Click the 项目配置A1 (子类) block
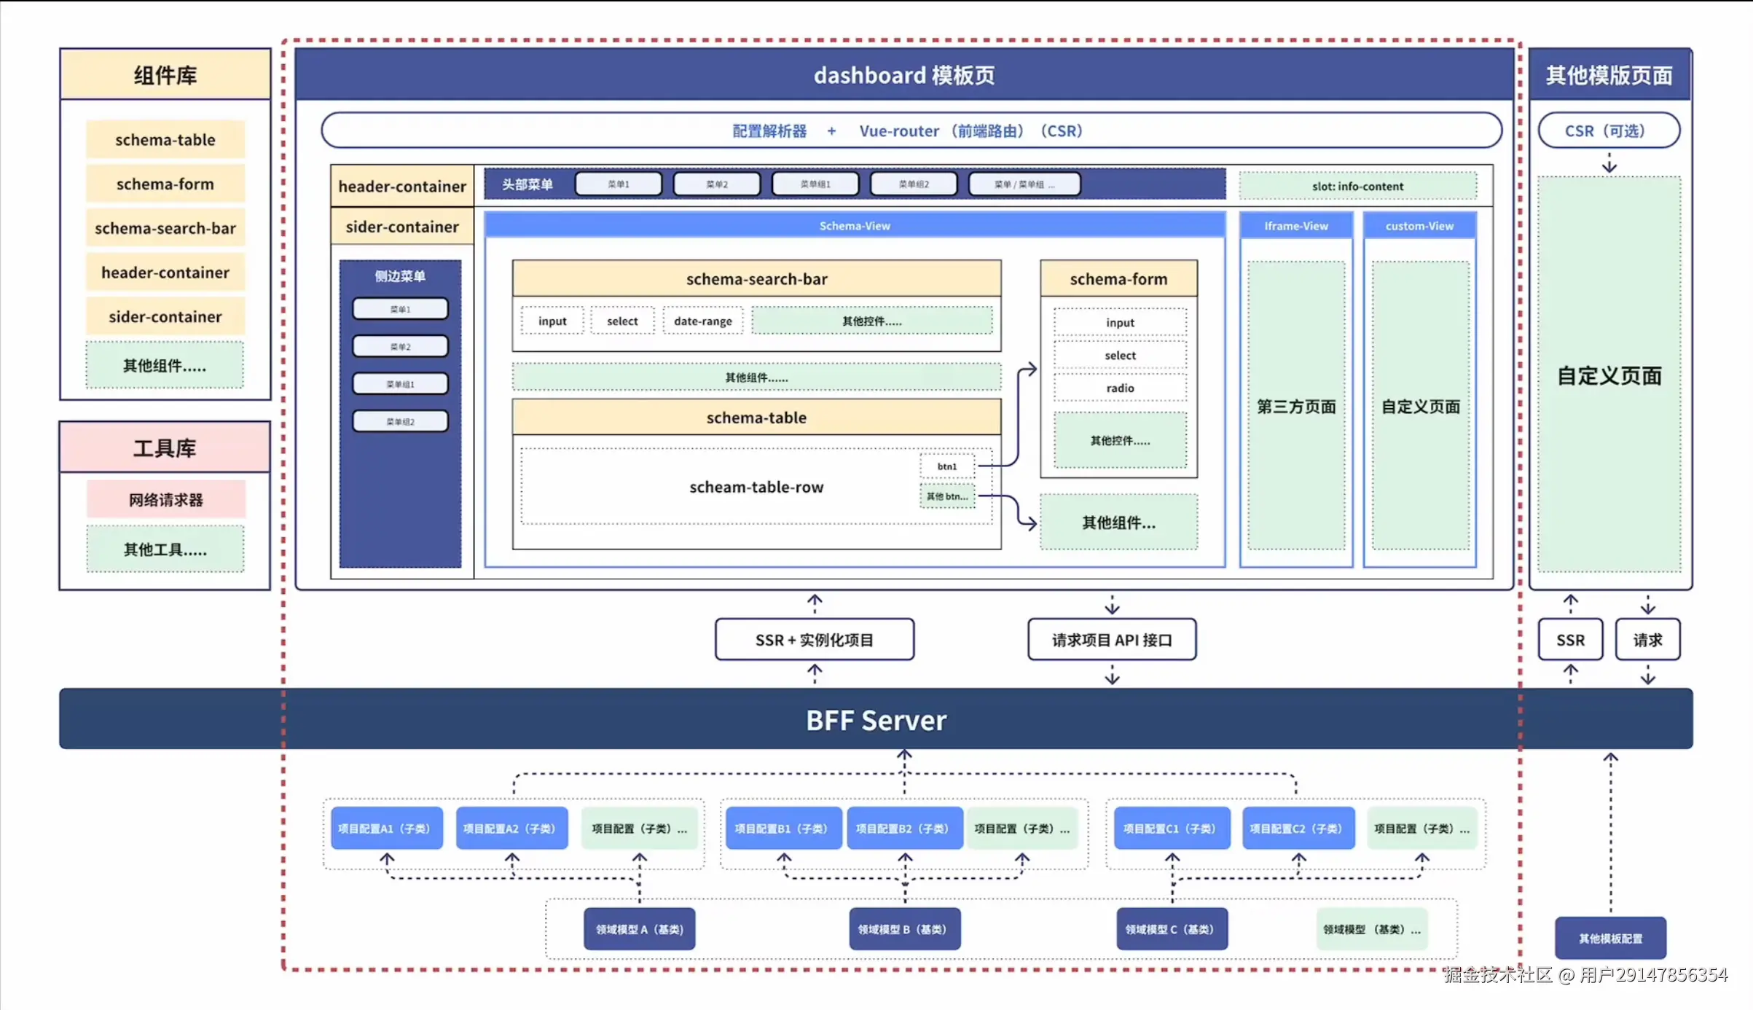Viewport: 1753px width, 1010px height. point(386,829)
